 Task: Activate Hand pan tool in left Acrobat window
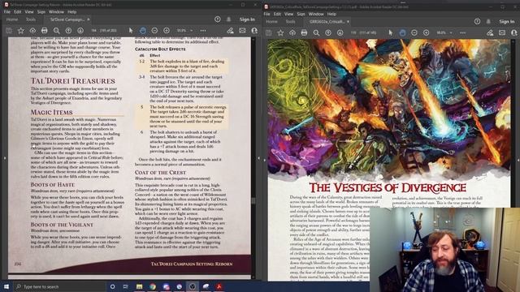click(143, 31)
